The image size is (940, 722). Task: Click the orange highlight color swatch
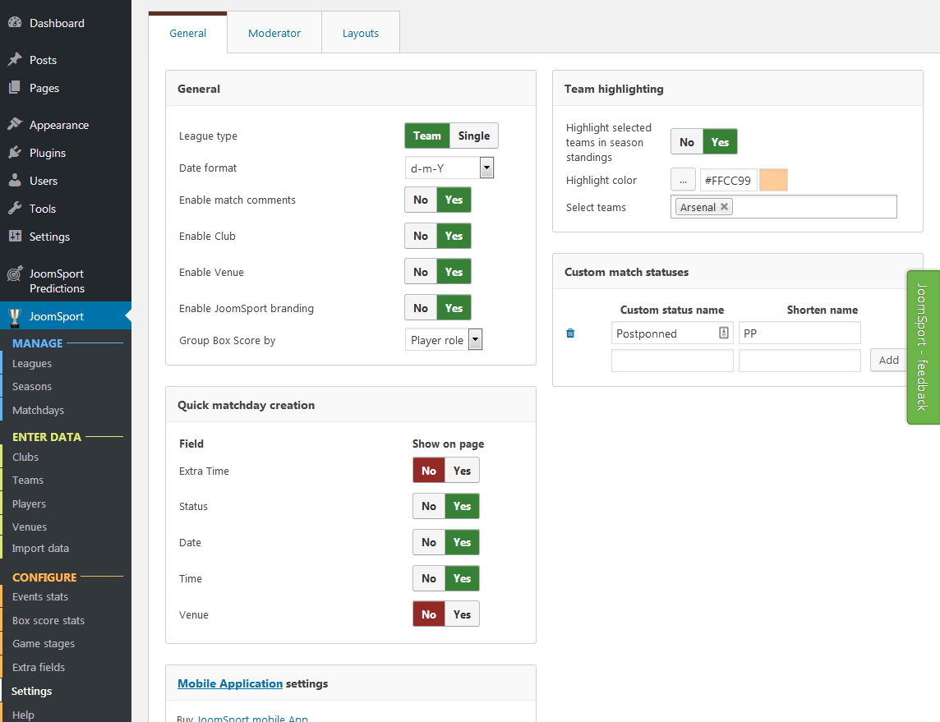click(773, 180)
